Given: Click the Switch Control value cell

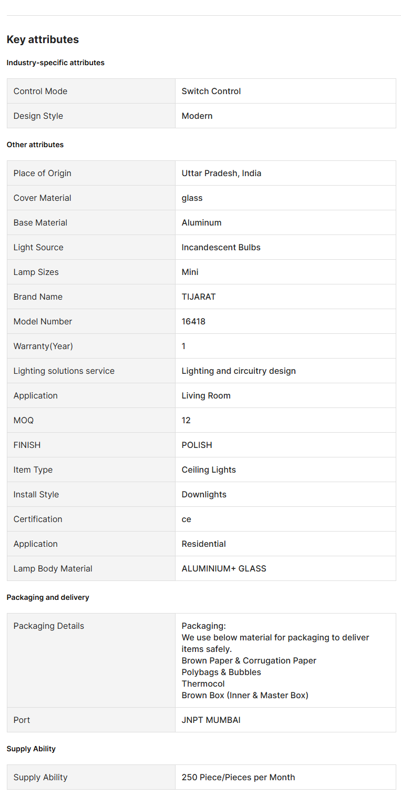Looking at the screenshot, I should pos(211,91).
